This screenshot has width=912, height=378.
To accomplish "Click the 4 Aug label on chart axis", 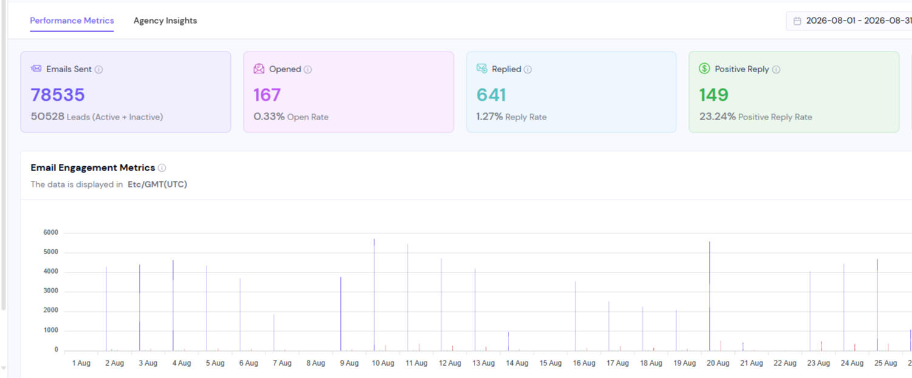I will [182, 363].
